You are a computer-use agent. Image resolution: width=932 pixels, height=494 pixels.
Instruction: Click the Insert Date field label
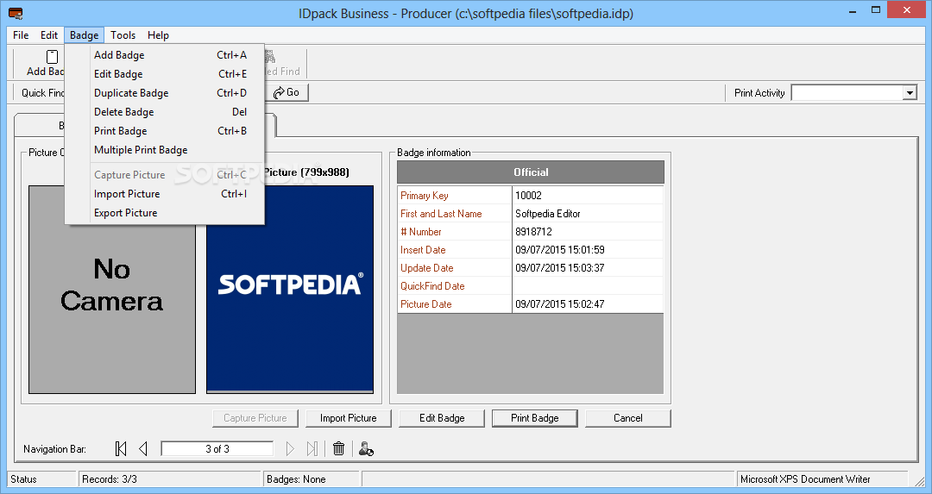pos(423,250)
